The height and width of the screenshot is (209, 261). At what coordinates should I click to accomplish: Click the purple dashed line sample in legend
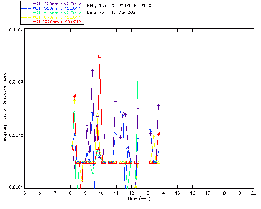click(26, 4)
